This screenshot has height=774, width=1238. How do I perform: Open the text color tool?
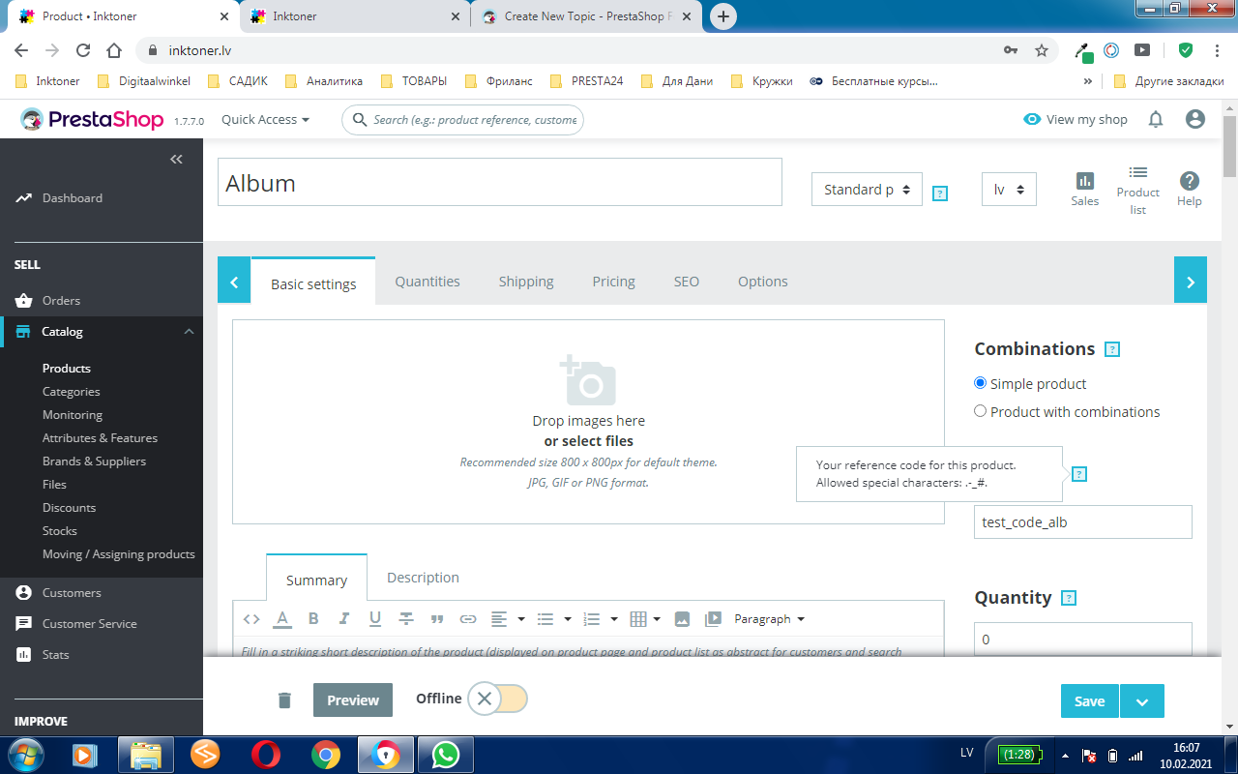282,619
